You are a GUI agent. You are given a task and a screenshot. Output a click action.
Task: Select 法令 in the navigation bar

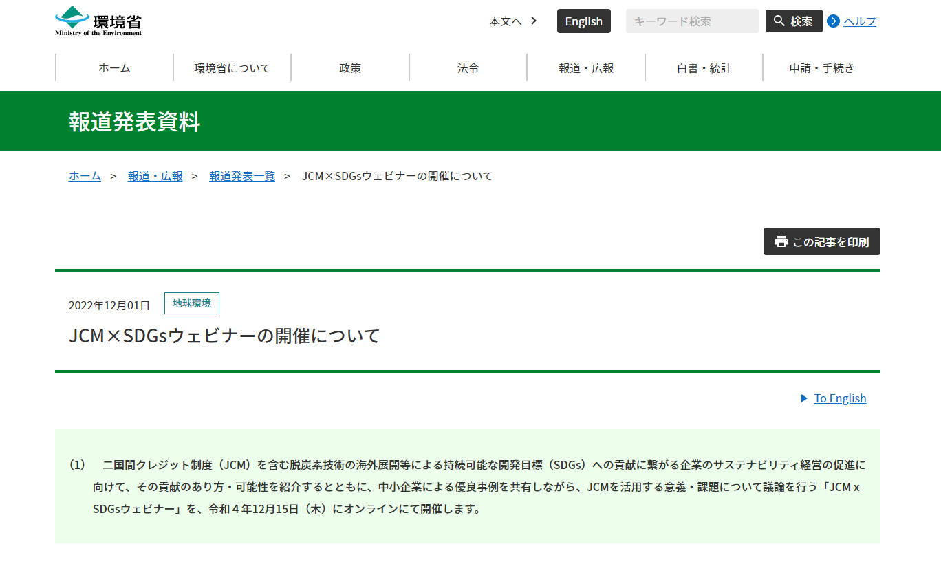click(x=468, y=68)
